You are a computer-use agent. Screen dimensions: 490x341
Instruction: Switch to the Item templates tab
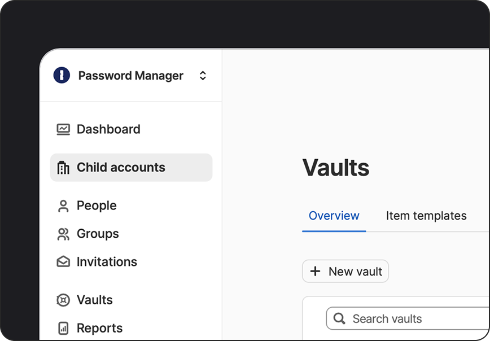pos(426,216)
